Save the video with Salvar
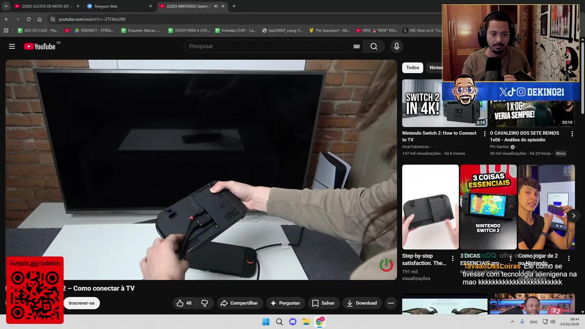Screen dimensions: 585x329 (x=324, y=303)
